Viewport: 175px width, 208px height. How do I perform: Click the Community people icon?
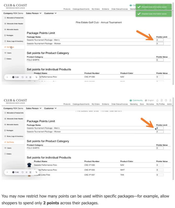(x=131, y=100)
